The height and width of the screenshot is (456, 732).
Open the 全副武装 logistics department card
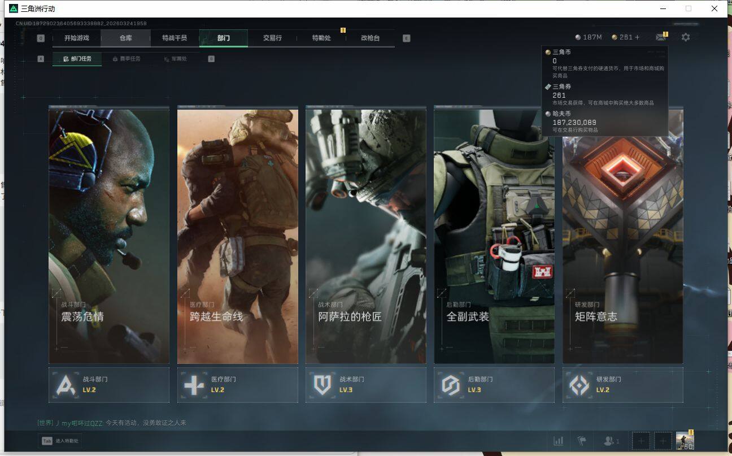click(x=494, y=236)
